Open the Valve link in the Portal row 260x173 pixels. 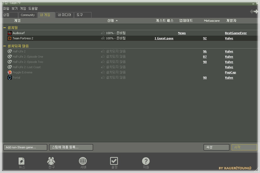coord(229,78)
